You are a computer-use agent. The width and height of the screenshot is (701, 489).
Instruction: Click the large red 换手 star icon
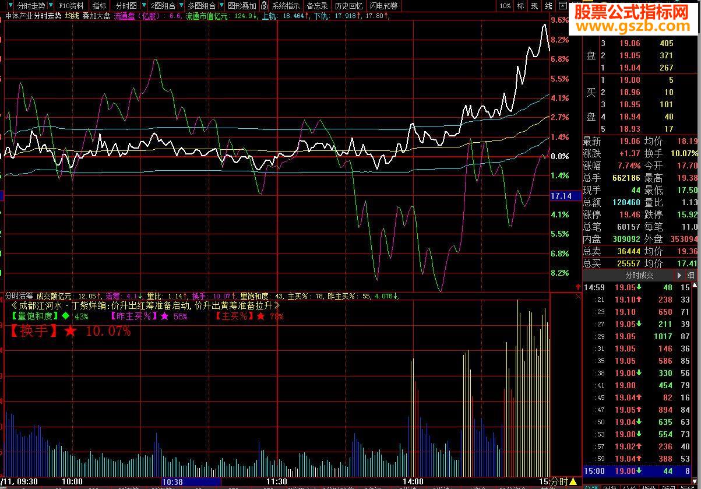[71, 331]
